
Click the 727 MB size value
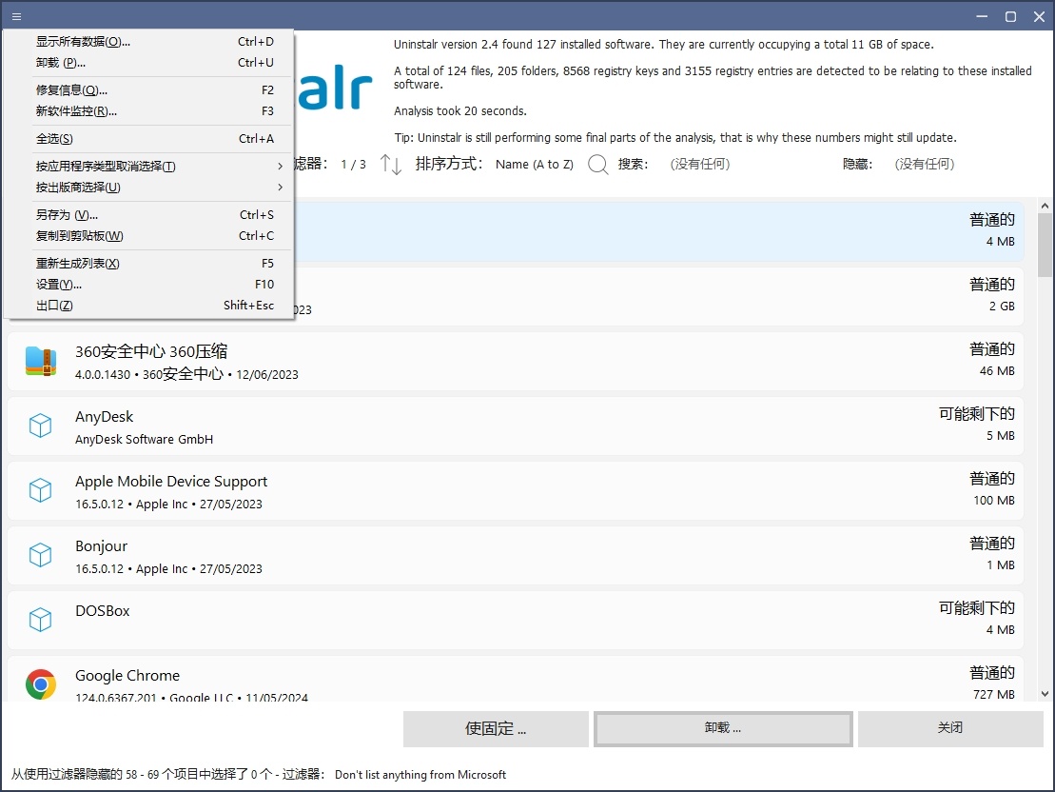[x=994, y=694]
